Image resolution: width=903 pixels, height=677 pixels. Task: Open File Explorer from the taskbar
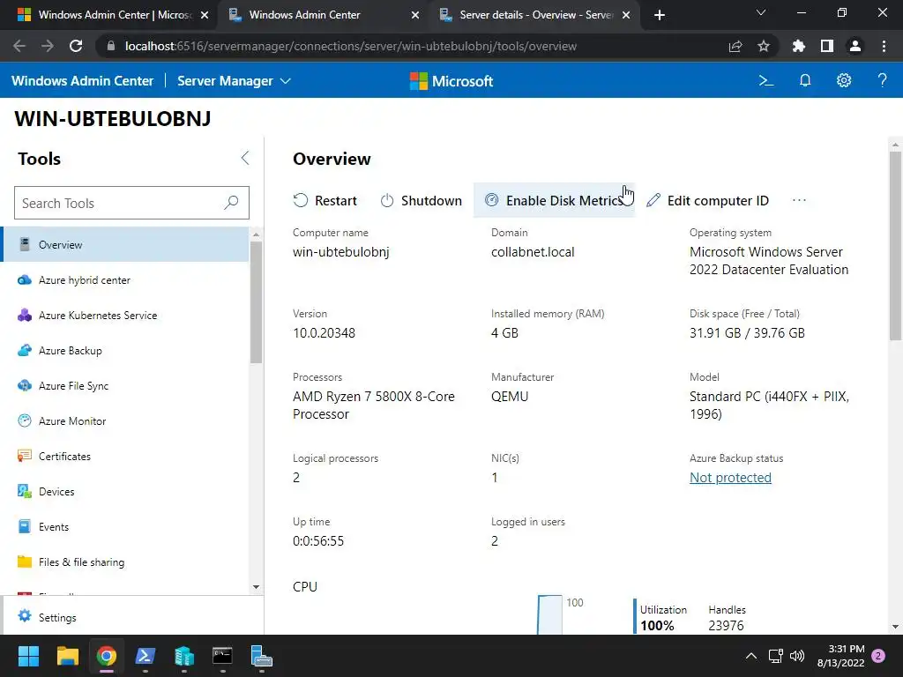click(x=67, y=656)
